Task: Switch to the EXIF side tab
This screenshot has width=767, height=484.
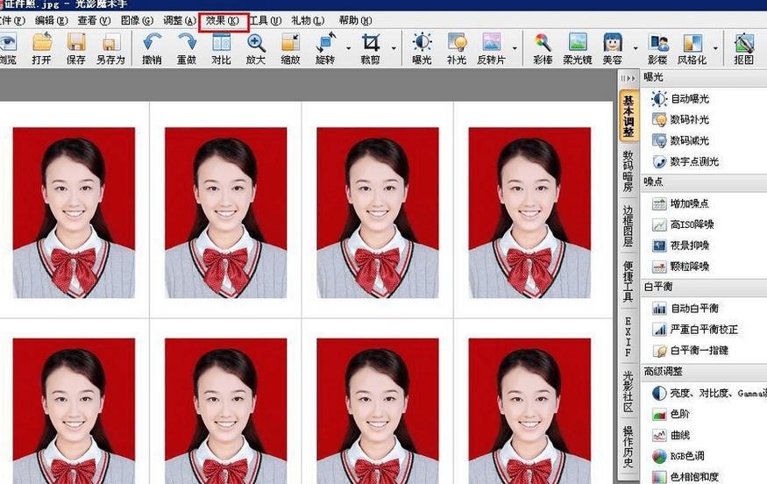Action: coord(629,336)
